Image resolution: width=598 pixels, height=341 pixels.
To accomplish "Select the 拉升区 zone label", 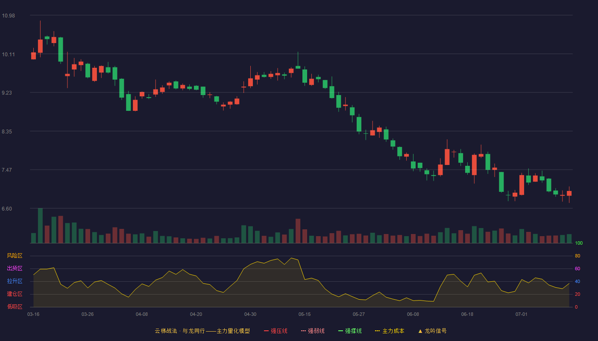I will 15,281.
